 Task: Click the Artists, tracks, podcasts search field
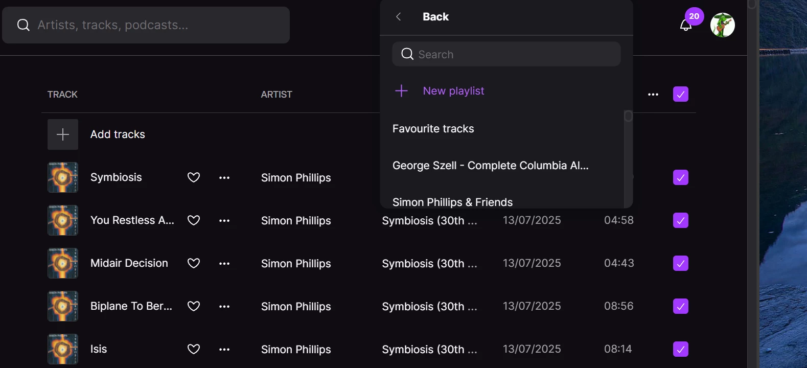pos(153,25)
